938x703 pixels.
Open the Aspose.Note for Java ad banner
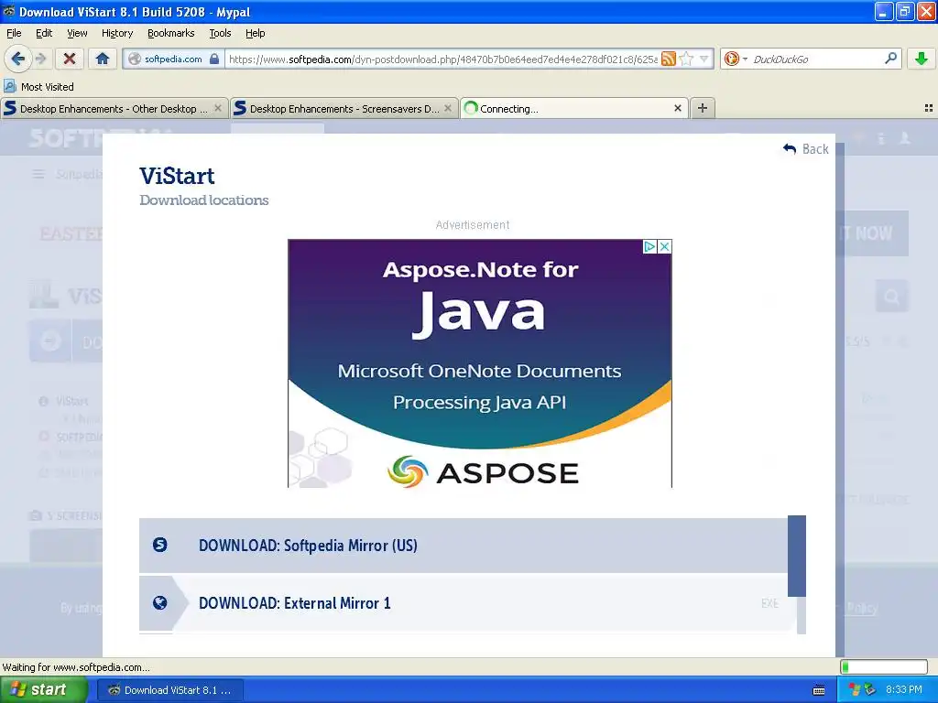point(480,363)
